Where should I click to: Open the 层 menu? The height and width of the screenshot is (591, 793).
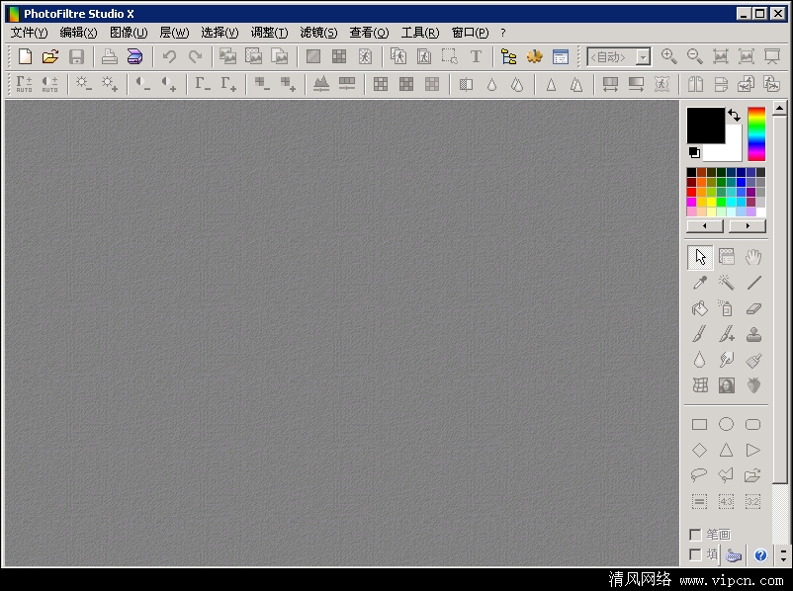[174, 33]
